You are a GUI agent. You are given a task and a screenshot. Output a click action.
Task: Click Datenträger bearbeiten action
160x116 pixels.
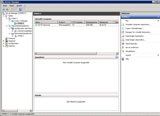135,36
